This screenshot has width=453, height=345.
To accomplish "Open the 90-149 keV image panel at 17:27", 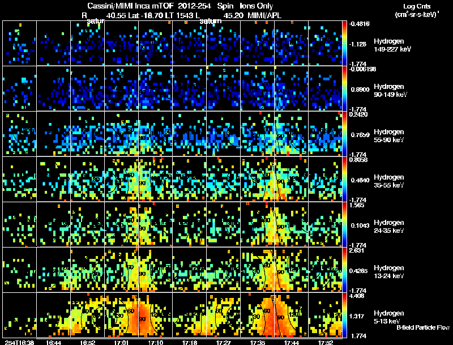I will pos(223,88).
